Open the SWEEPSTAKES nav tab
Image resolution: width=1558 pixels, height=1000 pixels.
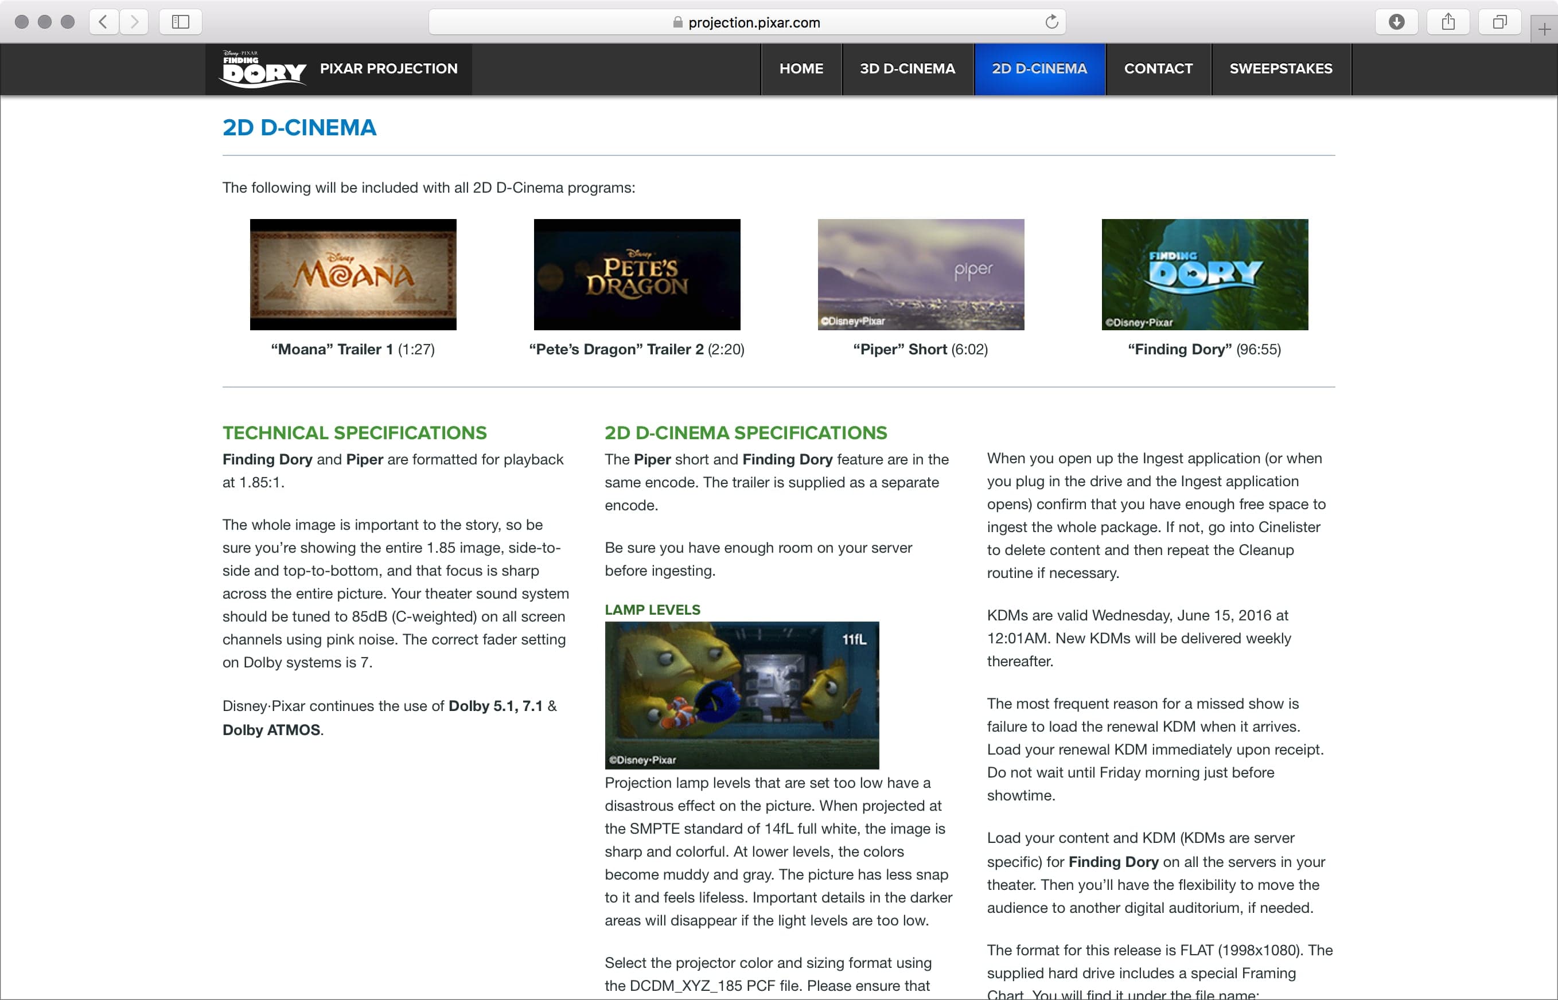pyautogui.click(x=1282, y=69)
